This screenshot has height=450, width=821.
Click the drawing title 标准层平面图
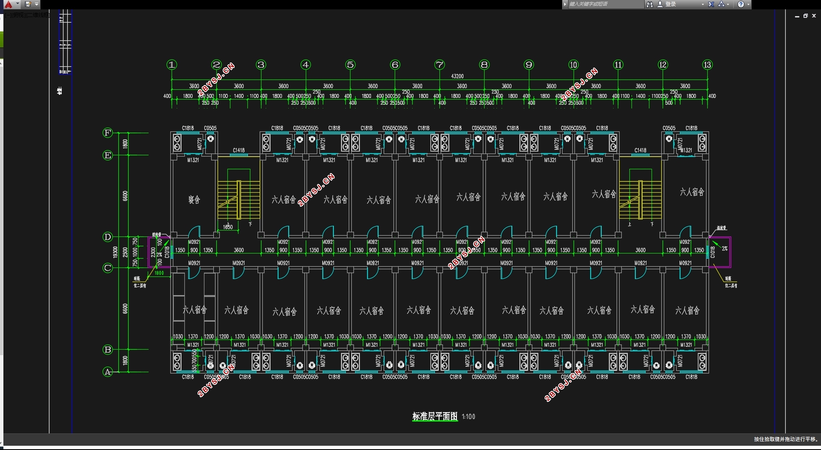pyautogui.click(x=435, y=416)
